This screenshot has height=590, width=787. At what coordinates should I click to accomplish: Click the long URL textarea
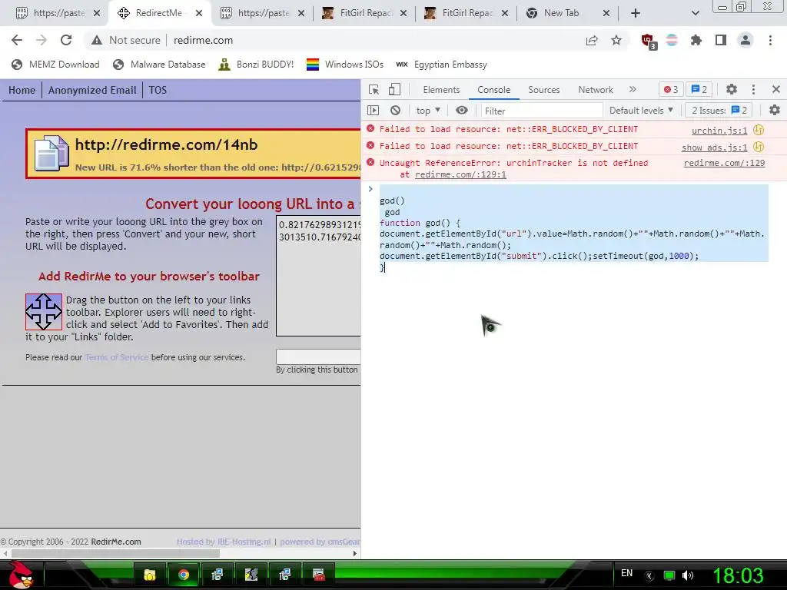point(318,276)
